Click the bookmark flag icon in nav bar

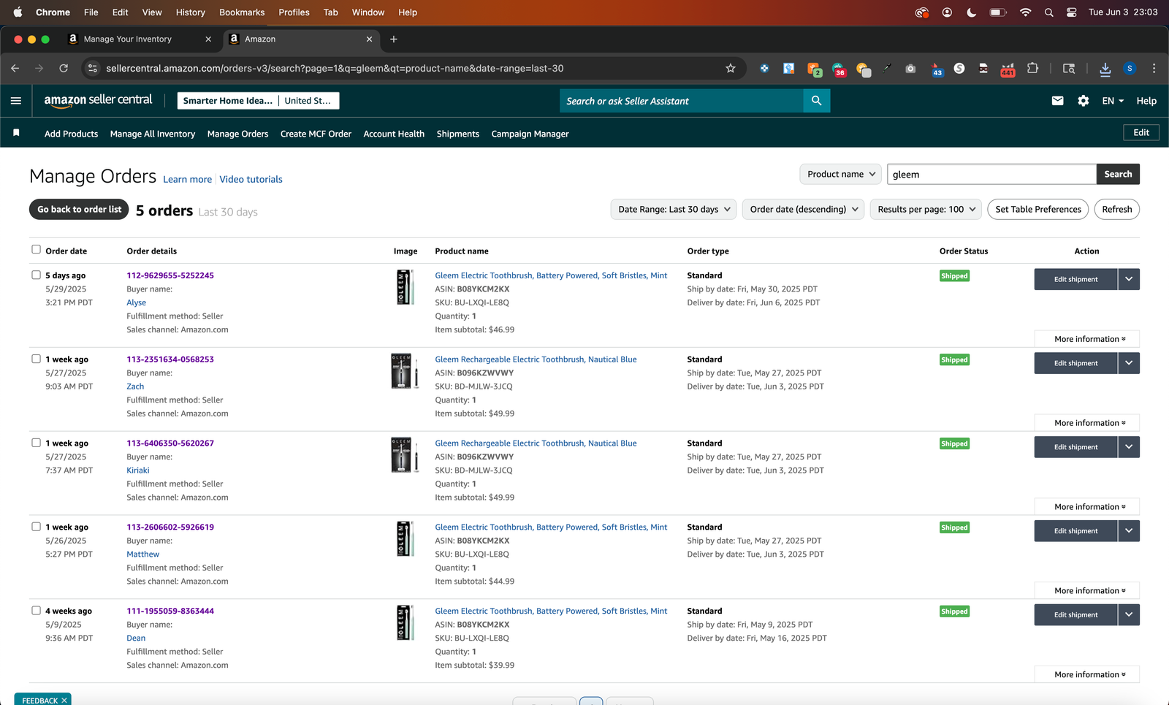pyautogui.click(x=16, y=133)
